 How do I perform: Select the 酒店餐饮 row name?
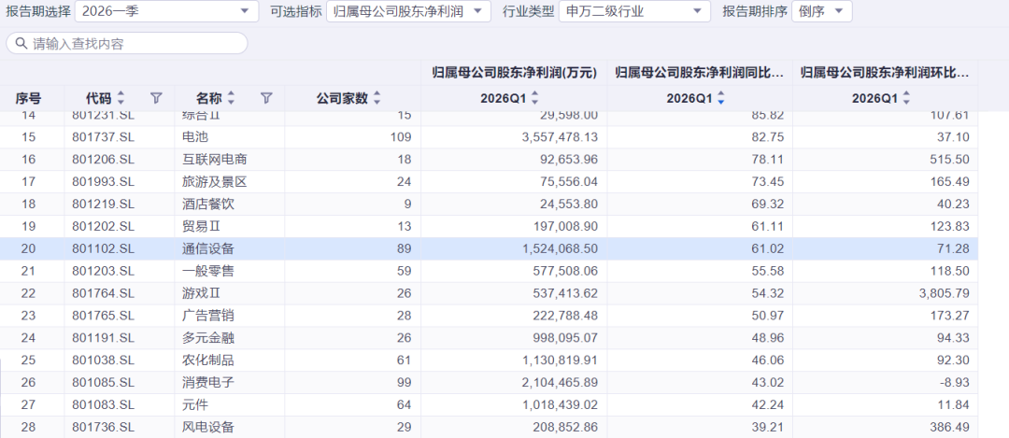[208, 205]
